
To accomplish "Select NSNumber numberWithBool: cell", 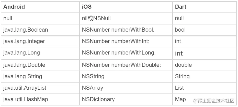I will pos(119,30).
